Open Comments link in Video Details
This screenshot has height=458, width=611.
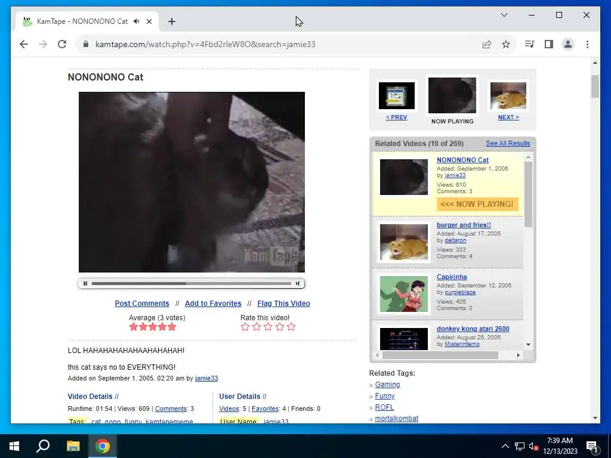click(x=171, y=409)
